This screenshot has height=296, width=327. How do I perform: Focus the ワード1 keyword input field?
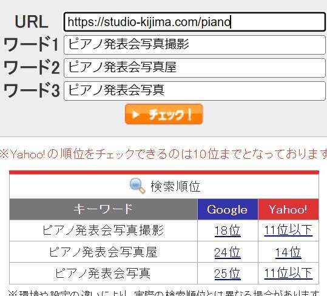click(195, 45)
